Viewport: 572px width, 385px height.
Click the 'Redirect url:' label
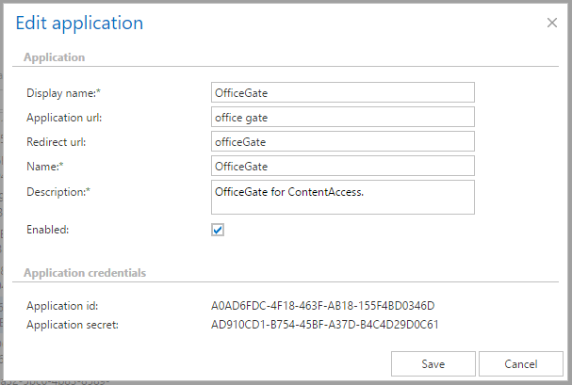tap(57, 141)
